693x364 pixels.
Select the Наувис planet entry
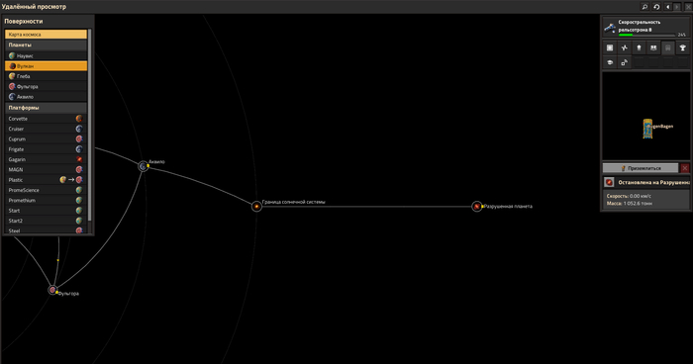pyautogui.click(x=46, y=56)
